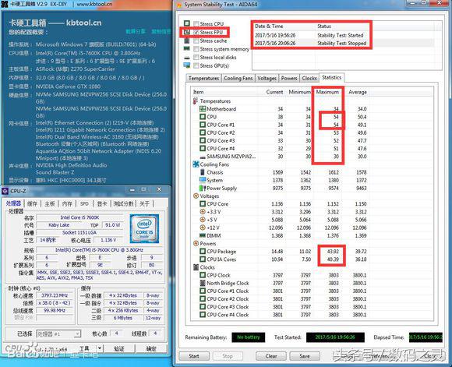Click the Save button in AIDA64
This screenshot has width=452, height=367.
tap(305, 356)
